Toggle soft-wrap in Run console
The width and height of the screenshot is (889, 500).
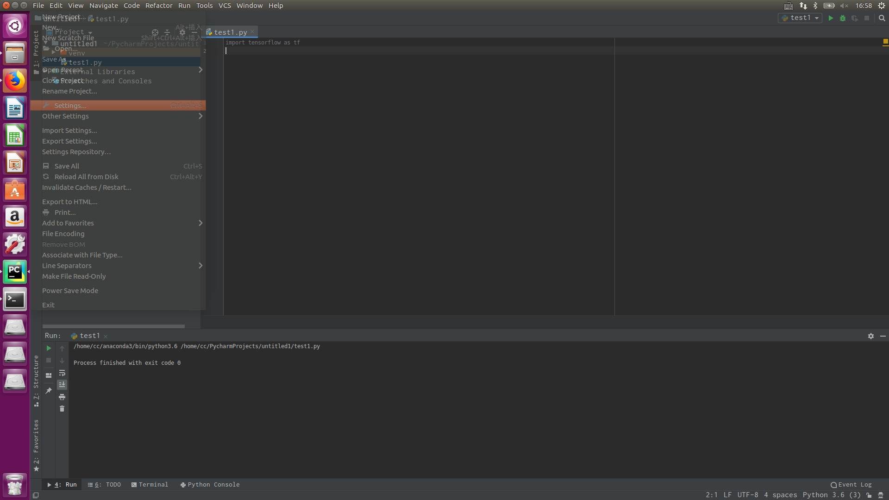62,373
